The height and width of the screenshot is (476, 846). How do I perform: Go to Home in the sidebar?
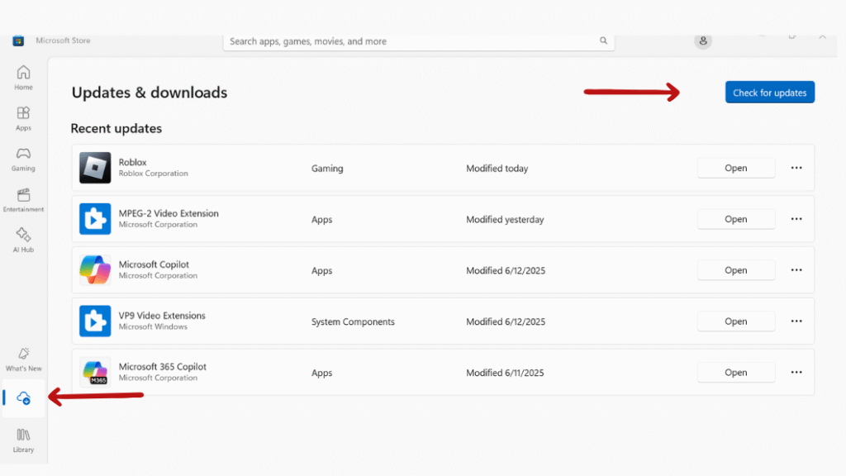[x=23, y=78]
